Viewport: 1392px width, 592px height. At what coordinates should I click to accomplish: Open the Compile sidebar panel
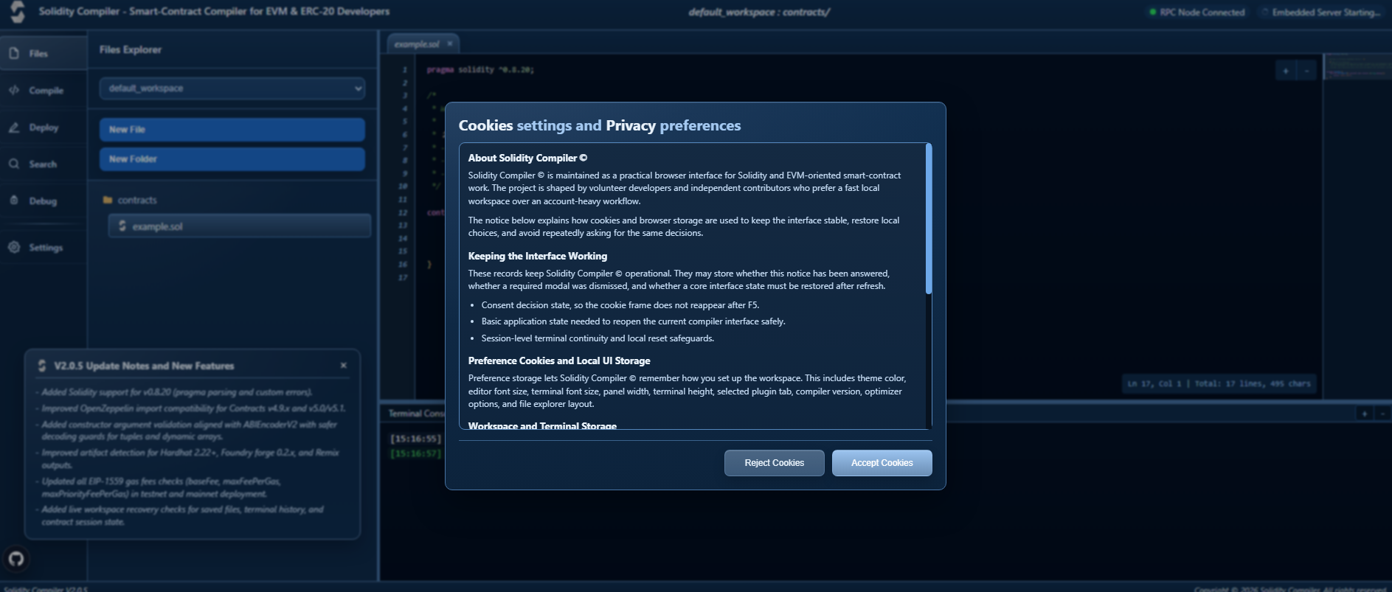[44, 90]
